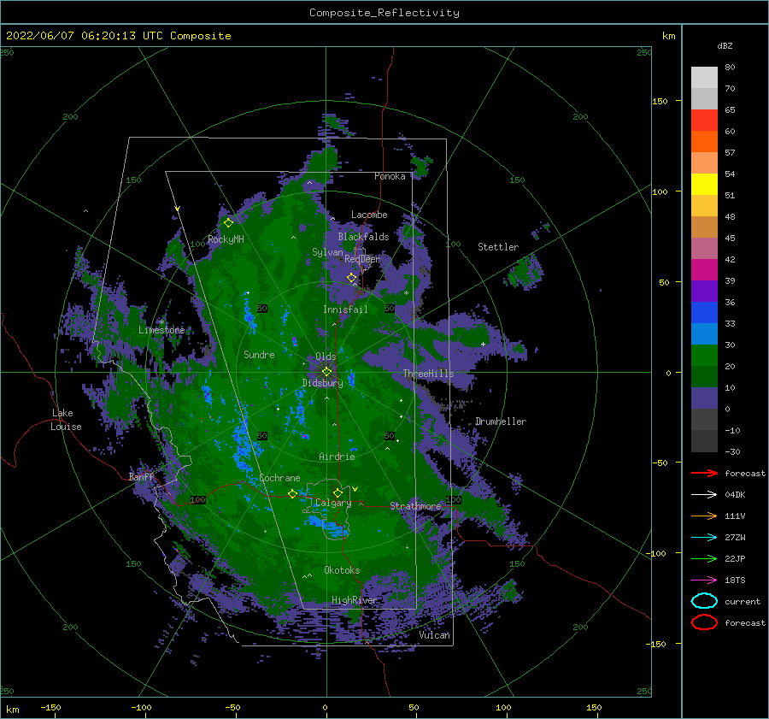The height and width of the screenshot is (719, 769).
Task: Click the yellow diamond marker near RedDeer
Action: [x=351, y=278]
